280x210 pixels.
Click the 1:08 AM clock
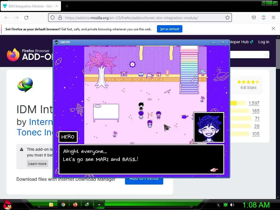tap(256, 205)
